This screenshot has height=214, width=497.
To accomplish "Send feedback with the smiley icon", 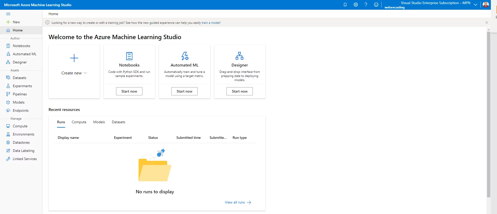I will (376, 5).
